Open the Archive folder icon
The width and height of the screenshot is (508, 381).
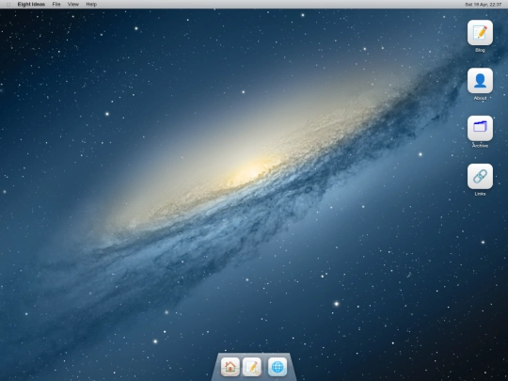click(x=480, y=128)
